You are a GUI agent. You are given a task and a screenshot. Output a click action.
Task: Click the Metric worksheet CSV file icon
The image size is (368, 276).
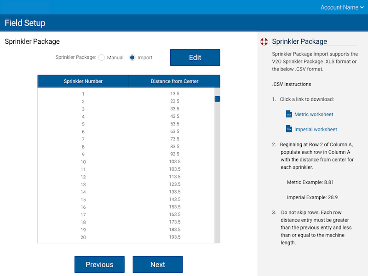tap(289, 114)
